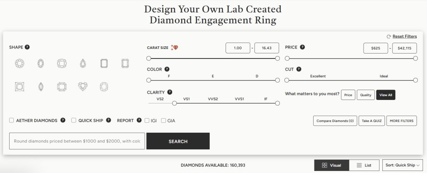Check the Quick Ship checkbox
The width and height of the screenshot is (427, 173).
click(x=74, y=121)
